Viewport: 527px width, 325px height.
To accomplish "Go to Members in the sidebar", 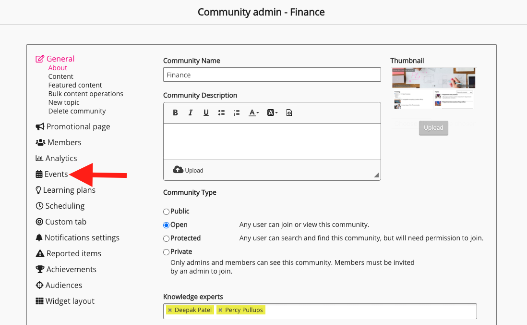I will tap(64, 143).
